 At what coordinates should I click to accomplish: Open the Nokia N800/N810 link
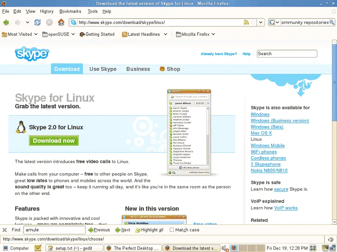269,171
